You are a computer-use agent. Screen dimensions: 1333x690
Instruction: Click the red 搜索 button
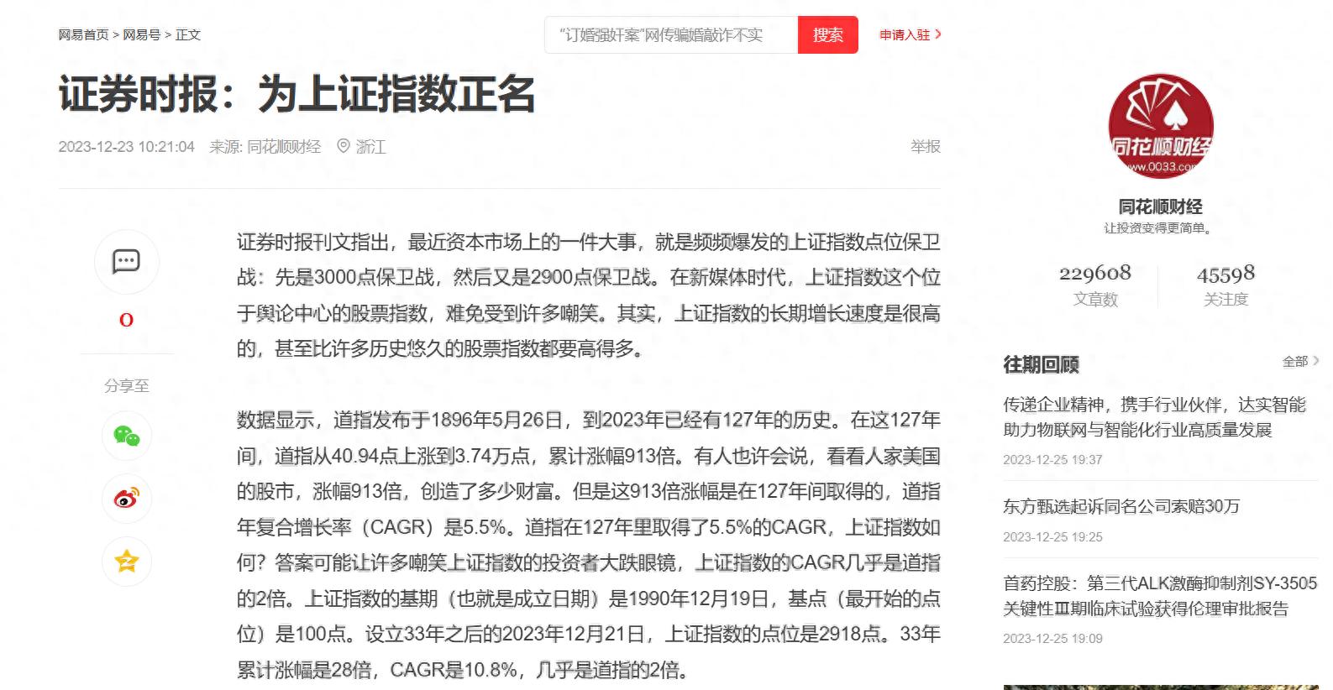click(827, 34)
